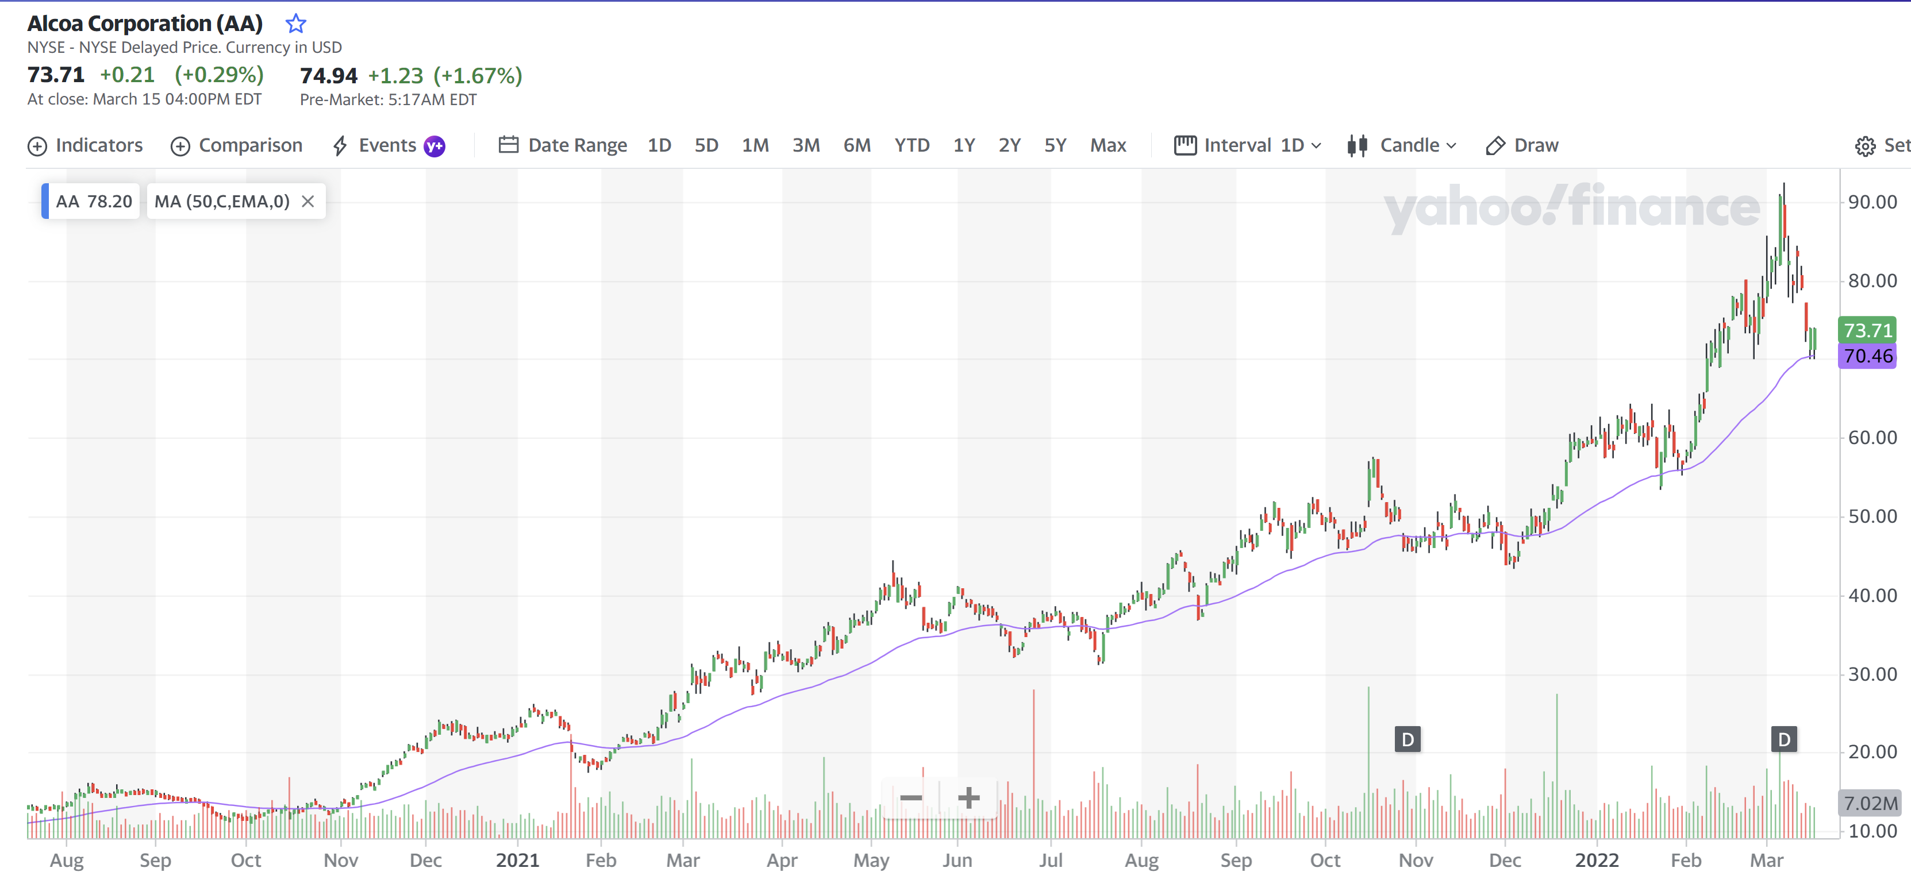The height and width of the screenshot is (891, 1911).
Task: Click the purple Y+ premium badge
Action: tap(434, 146)
